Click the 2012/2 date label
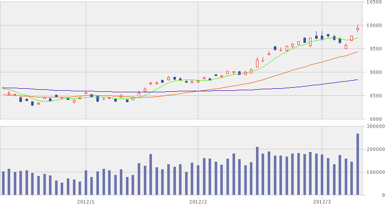The width and height of the screenshot is (385, 204). coord(197,201)
